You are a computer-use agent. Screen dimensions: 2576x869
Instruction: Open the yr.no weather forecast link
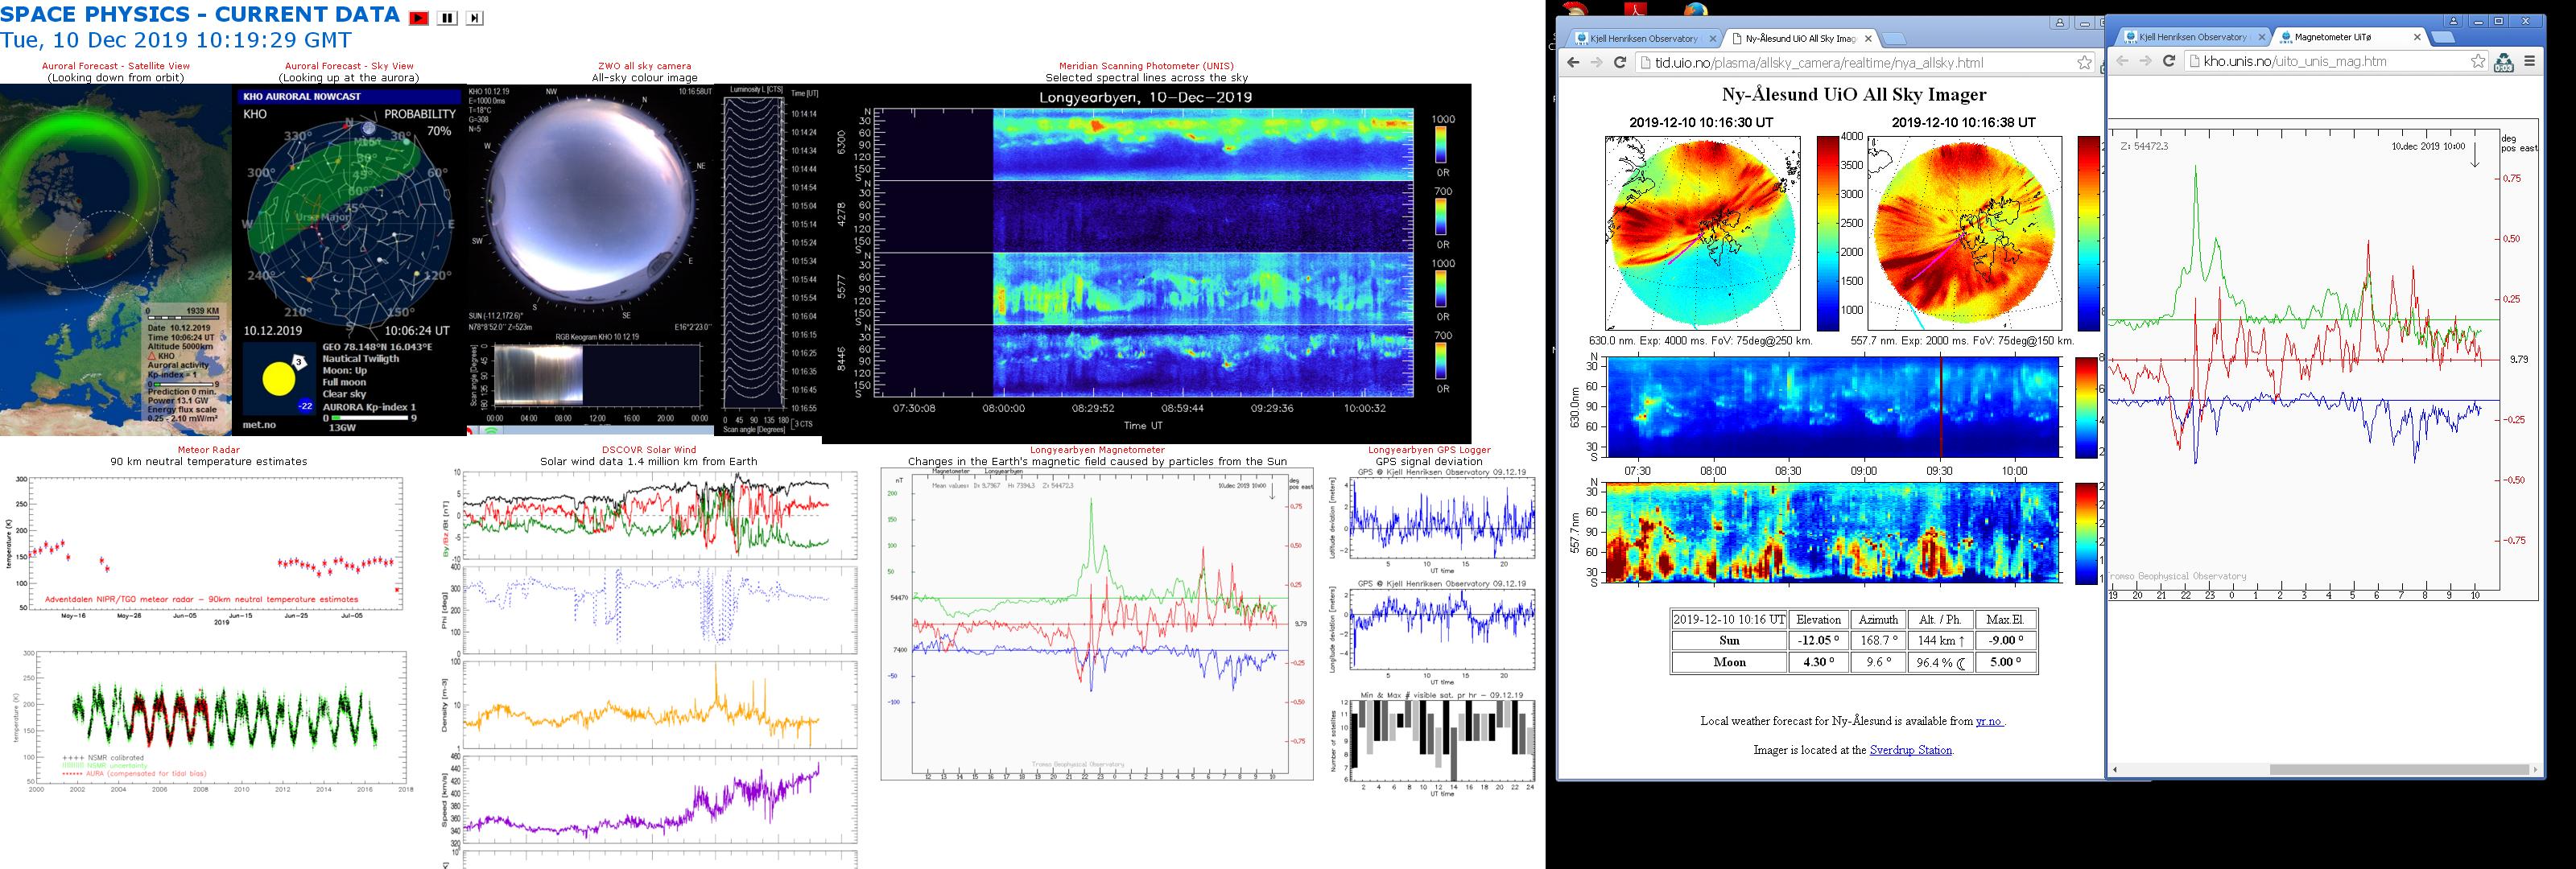[1989, 721]
